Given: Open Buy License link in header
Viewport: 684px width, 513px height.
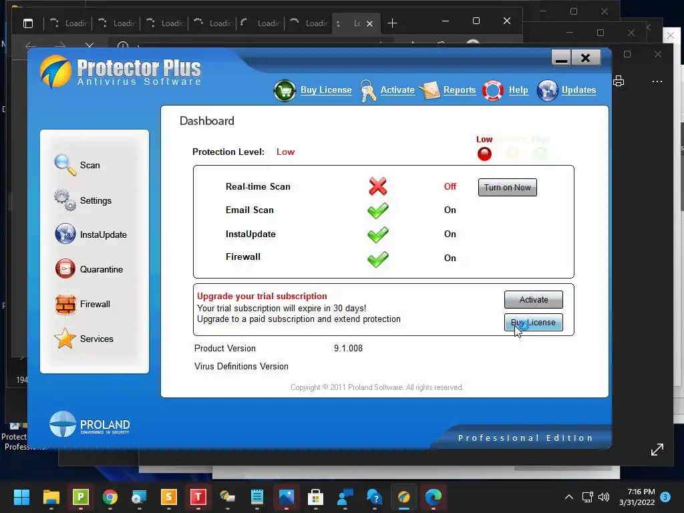Looking at the screenshot, I should coord(326,90).
